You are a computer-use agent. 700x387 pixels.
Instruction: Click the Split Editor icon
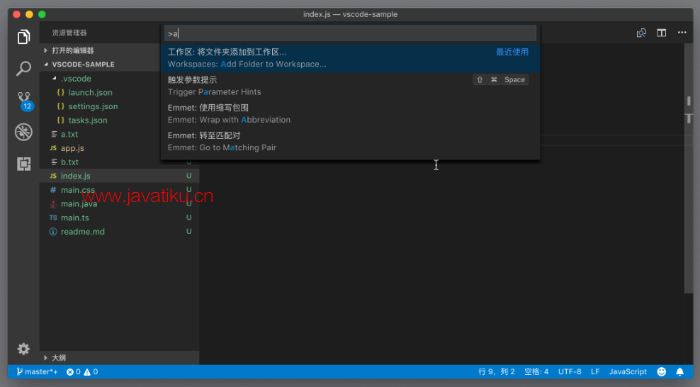[662, 33]
